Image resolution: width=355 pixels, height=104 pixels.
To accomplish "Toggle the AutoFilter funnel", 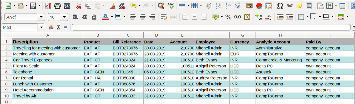I will [238, 5].
